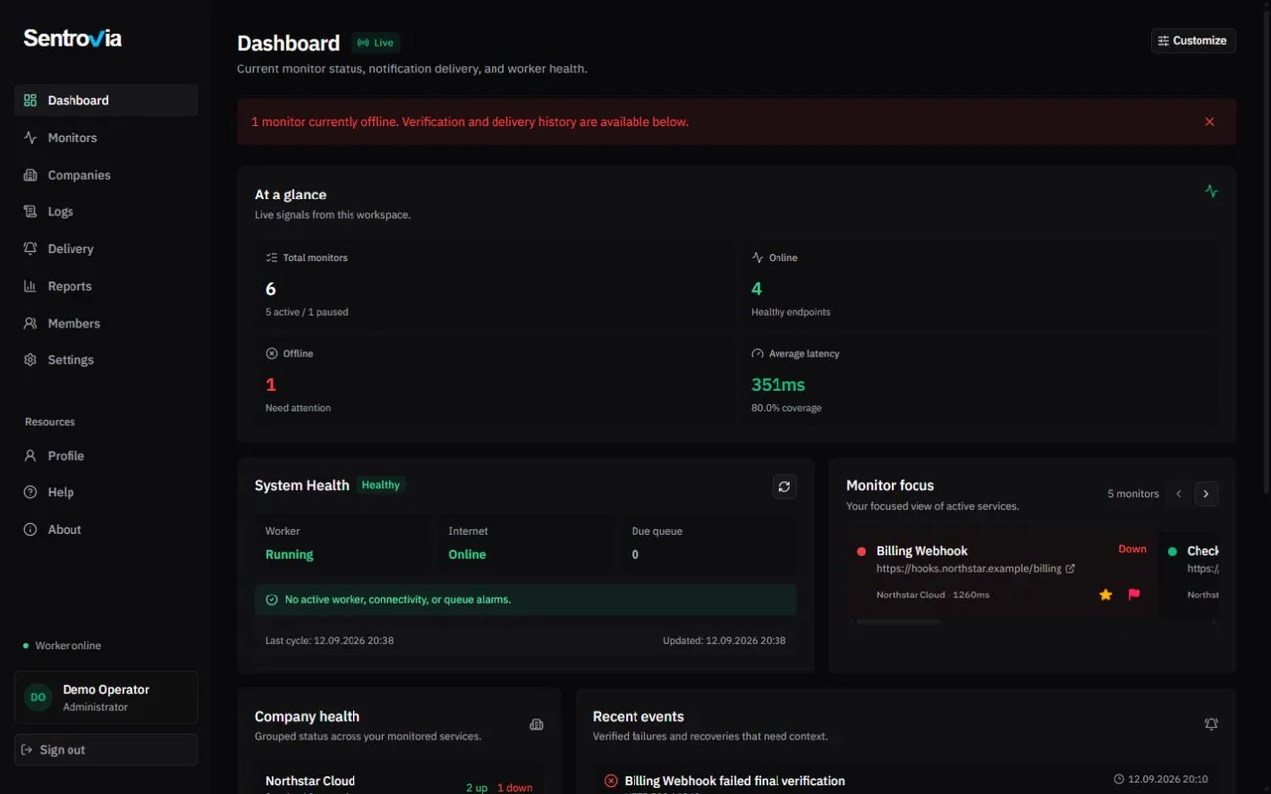
Task: Click the Delivery bell icon
Action: pyautogui.click(x=30, y=249)
